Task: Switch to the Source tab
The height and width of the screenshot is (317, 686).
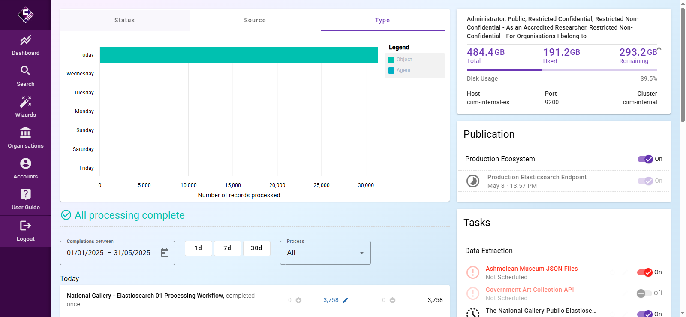Action: pyautogui.click(x=255, y=20)
